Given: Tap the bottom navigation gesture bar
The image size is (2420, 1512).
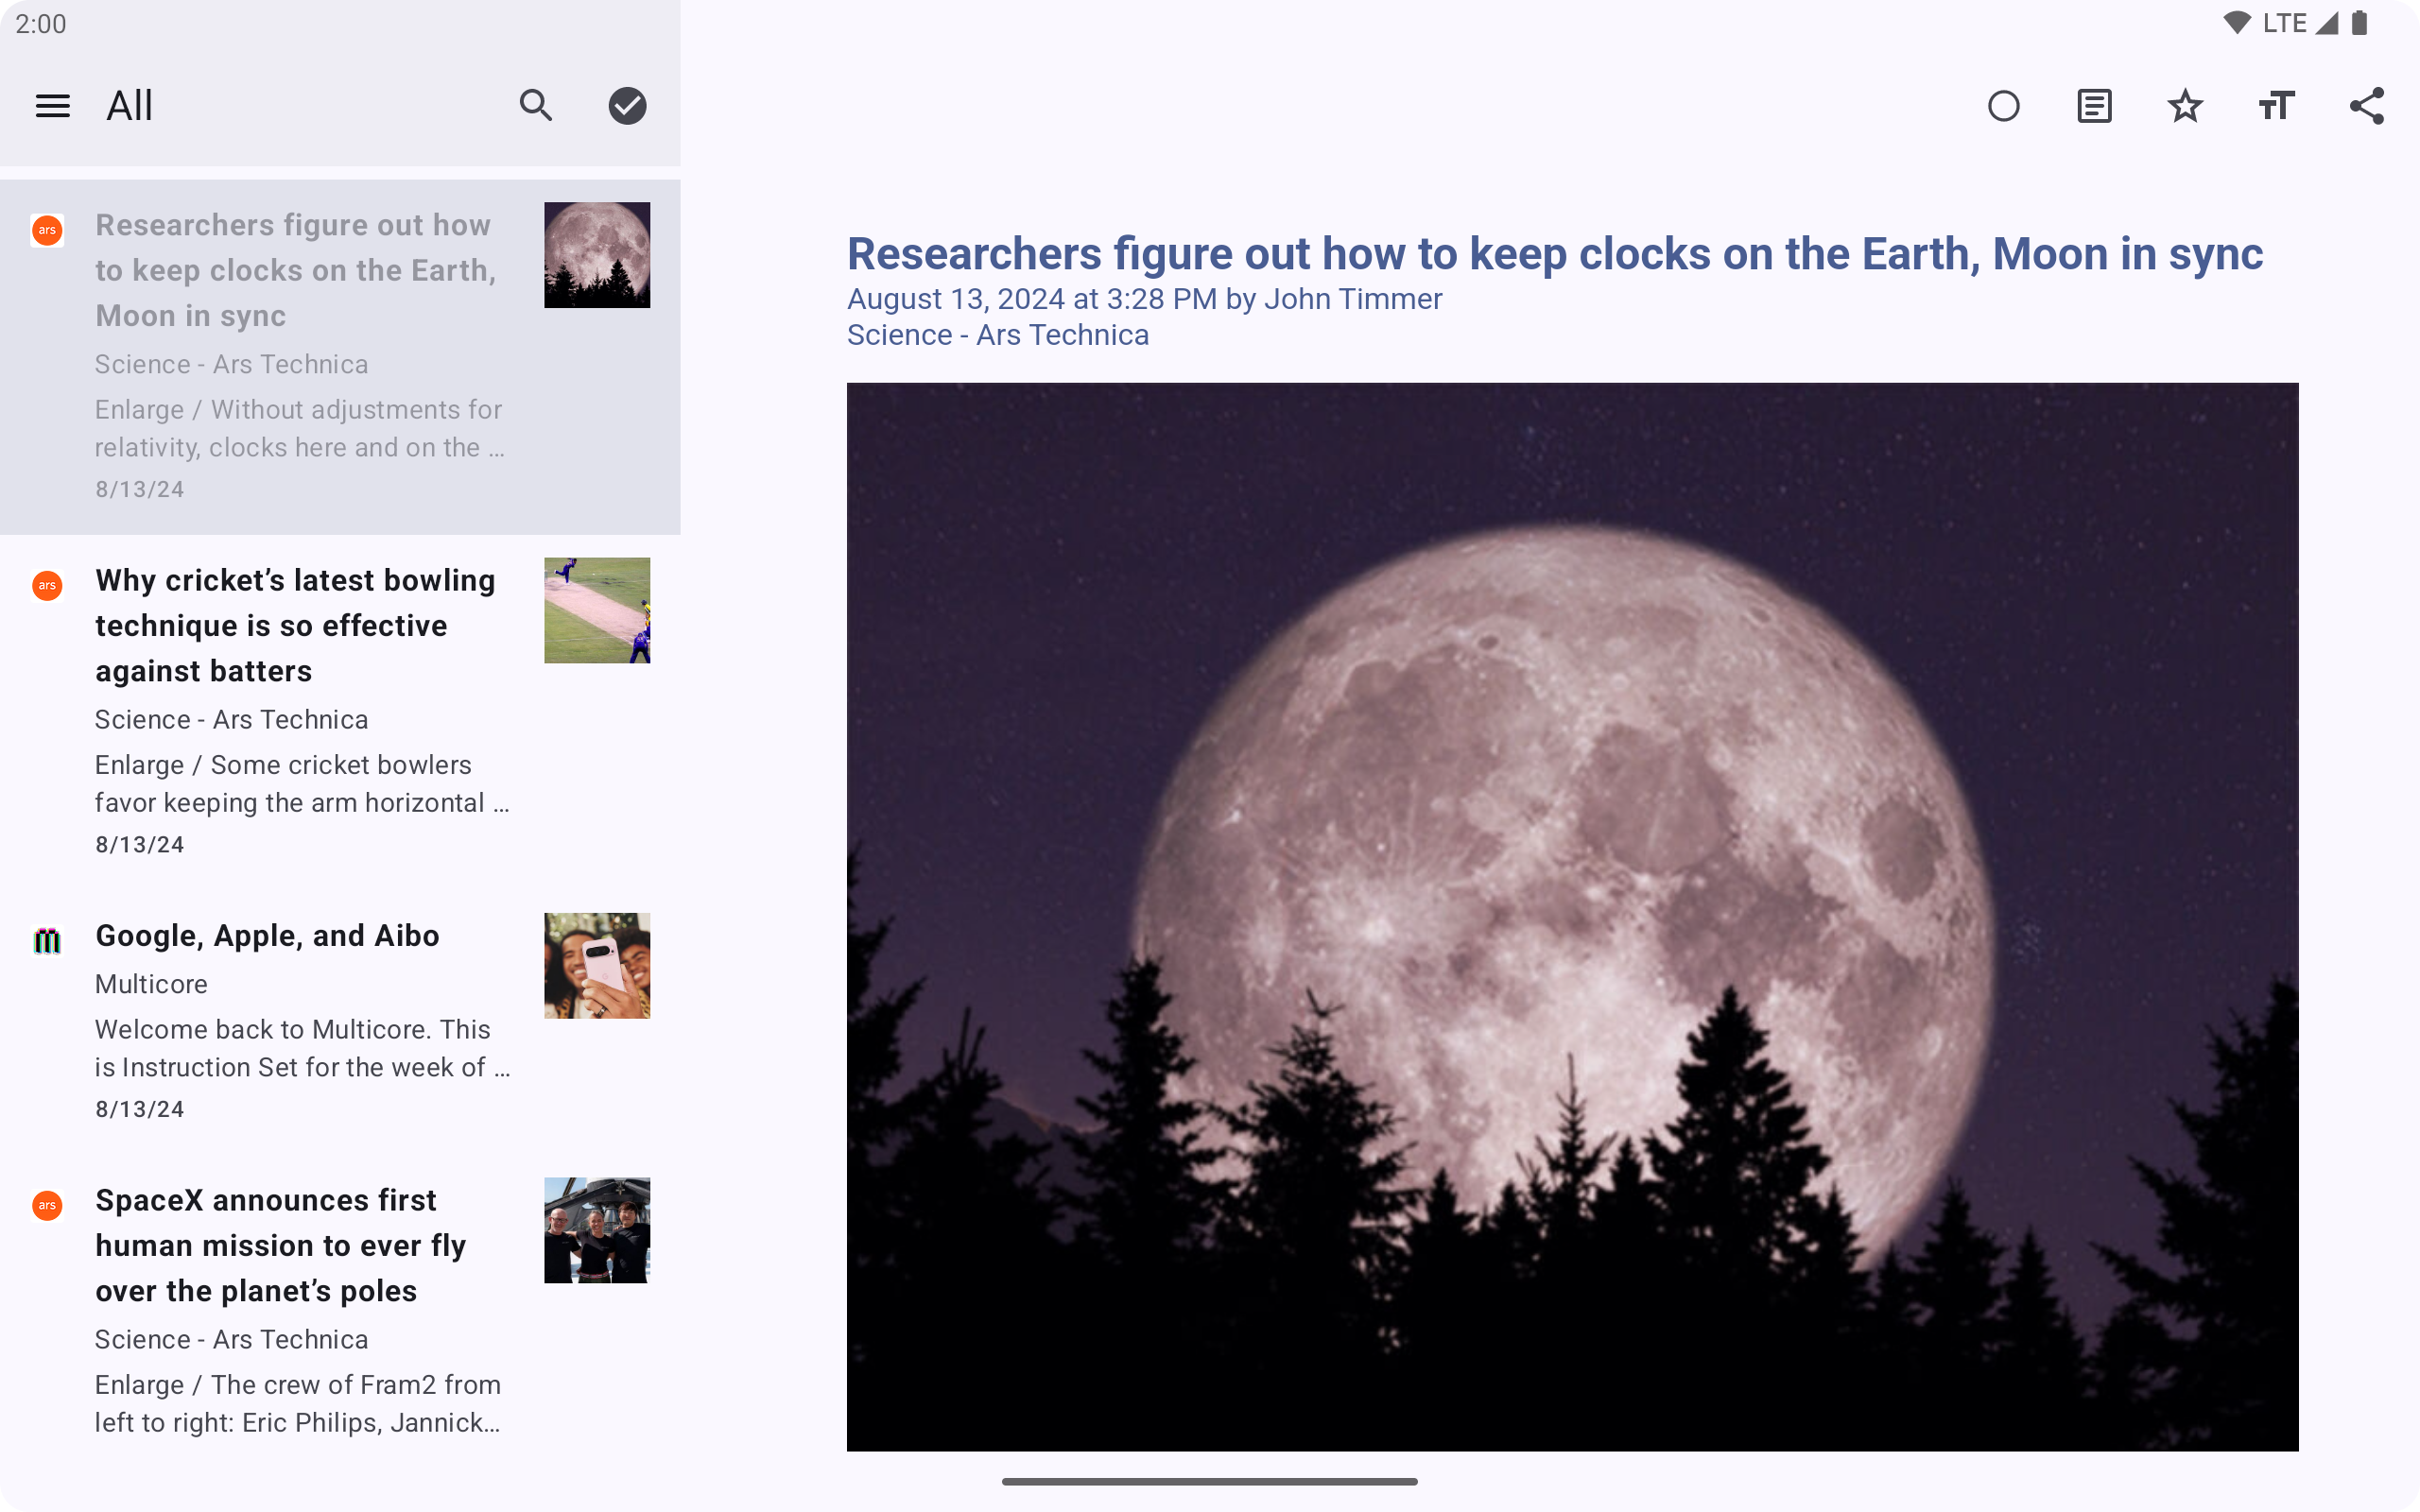Looking at the screenshot, I should [1209, 1481].
